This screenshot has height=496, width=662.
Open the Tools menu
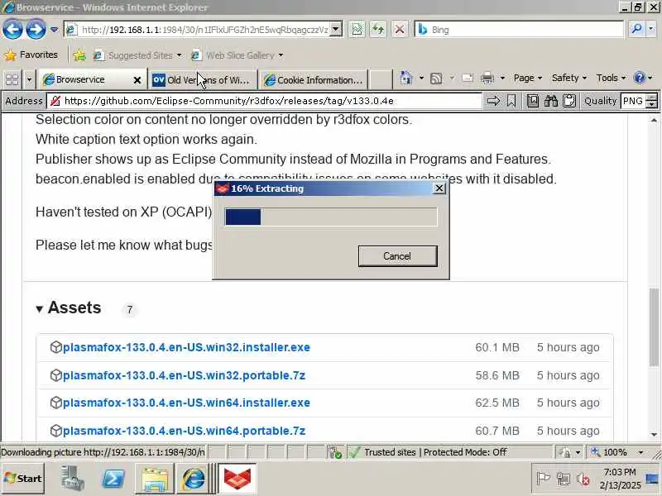tap(611, 78)
